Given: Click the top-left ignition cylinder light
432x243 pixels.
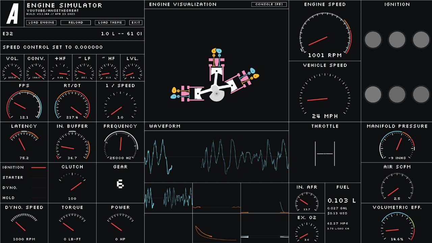Looking at the screenshot, I should (x=373, y=40).
